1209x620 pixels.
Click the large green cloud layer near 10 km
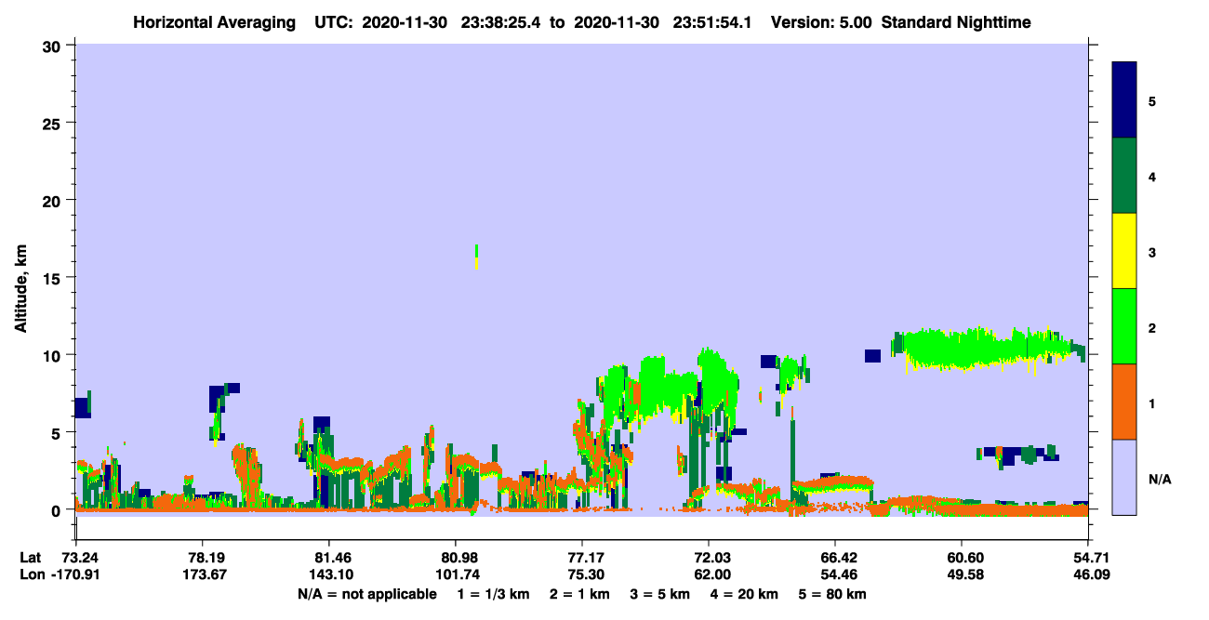(x=986, y=349)
